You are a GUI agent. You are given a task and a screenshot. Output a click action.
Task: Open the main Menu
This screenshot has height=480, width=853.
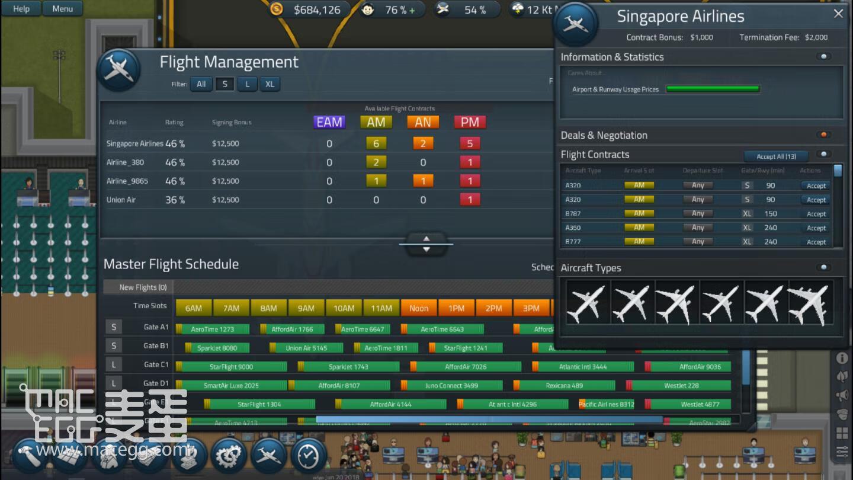(x=63, y=8)
